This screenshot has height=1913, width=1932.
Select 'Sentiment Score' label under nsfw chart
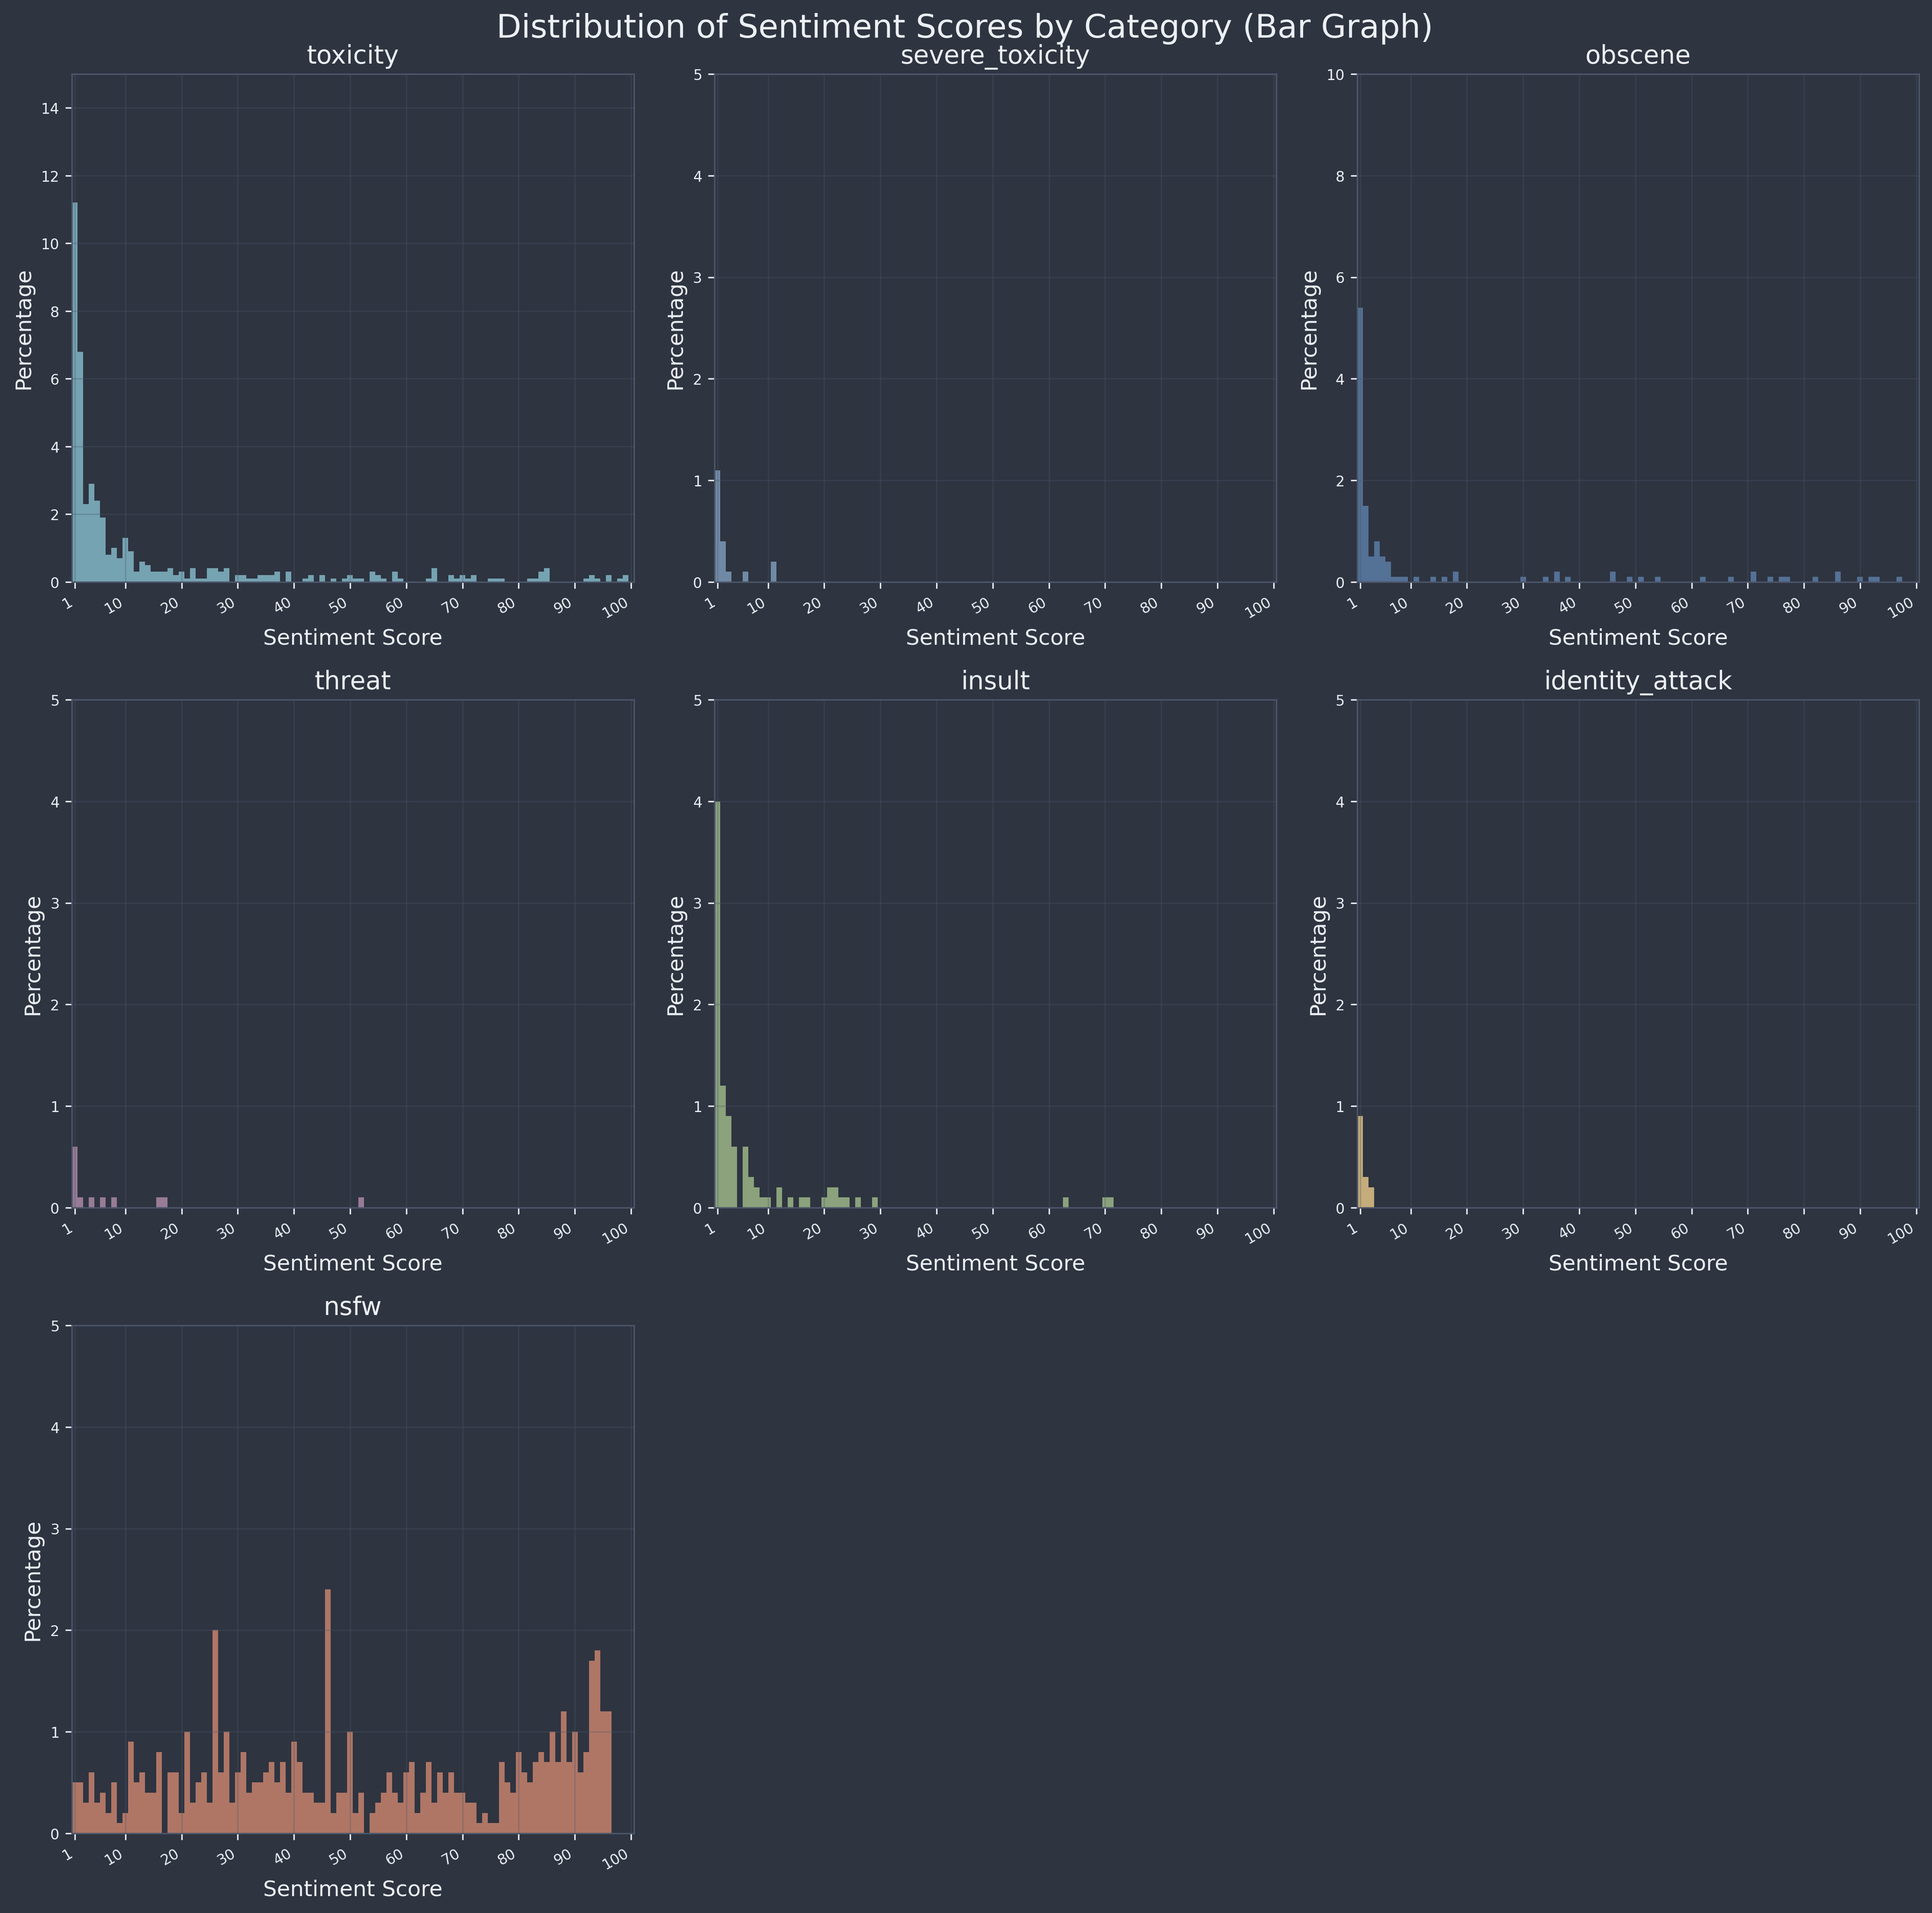pyautogui.click(x=352, y=1889)
